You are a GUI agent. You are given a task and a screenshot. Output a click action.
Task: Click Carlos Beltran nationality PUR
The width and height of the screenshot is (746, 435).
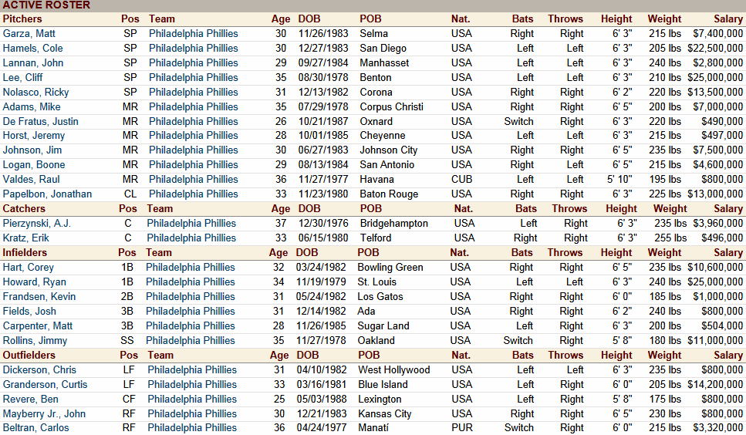462,428
